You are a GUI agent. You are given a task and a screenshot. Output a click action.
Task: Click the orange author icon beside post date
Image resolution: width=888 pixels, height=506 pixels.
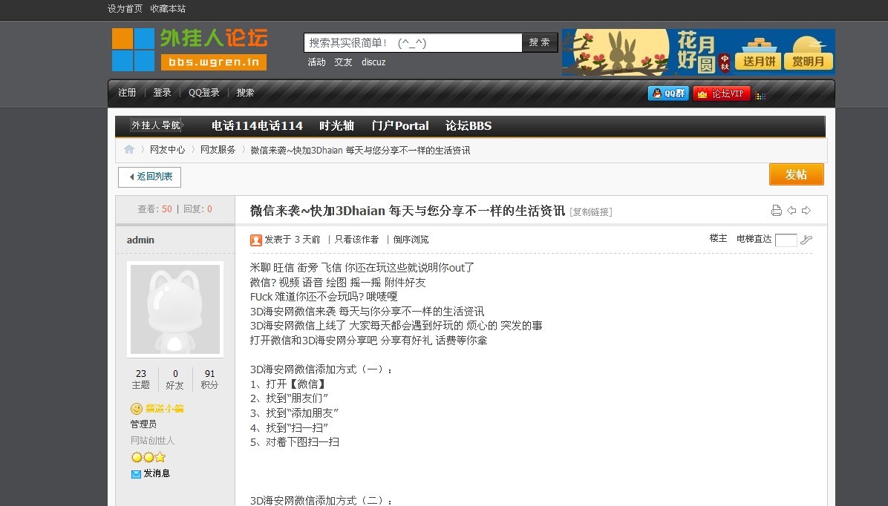[256, 240]
